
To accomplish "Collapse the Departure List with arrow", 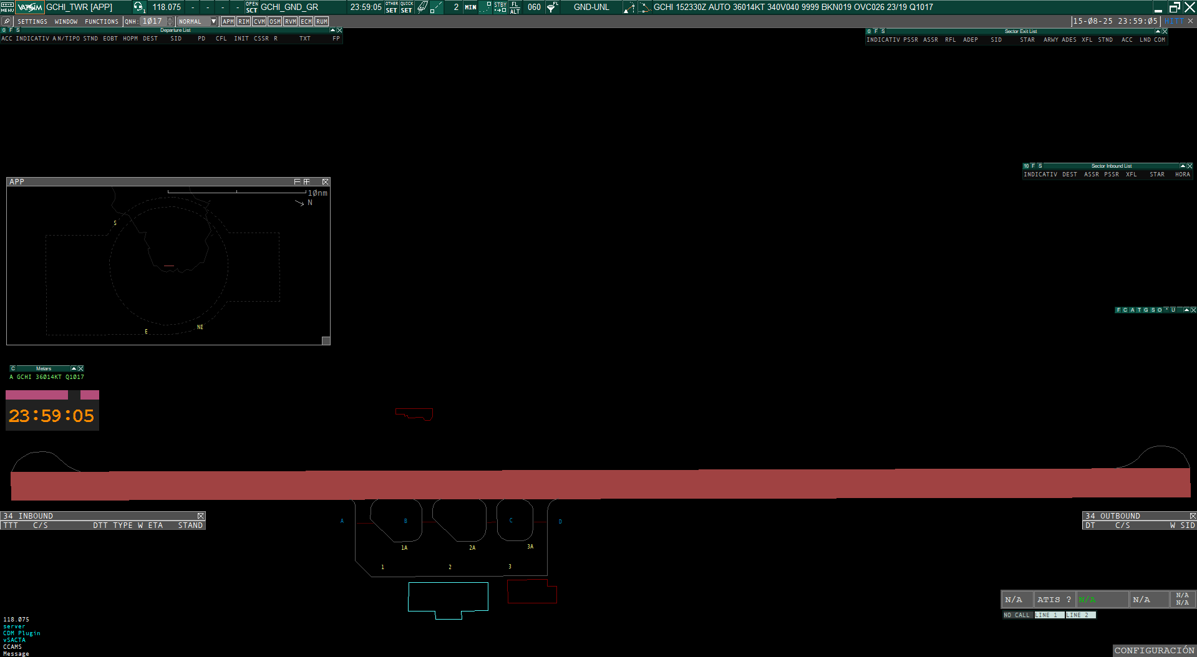I will click(x=332, y=30).
